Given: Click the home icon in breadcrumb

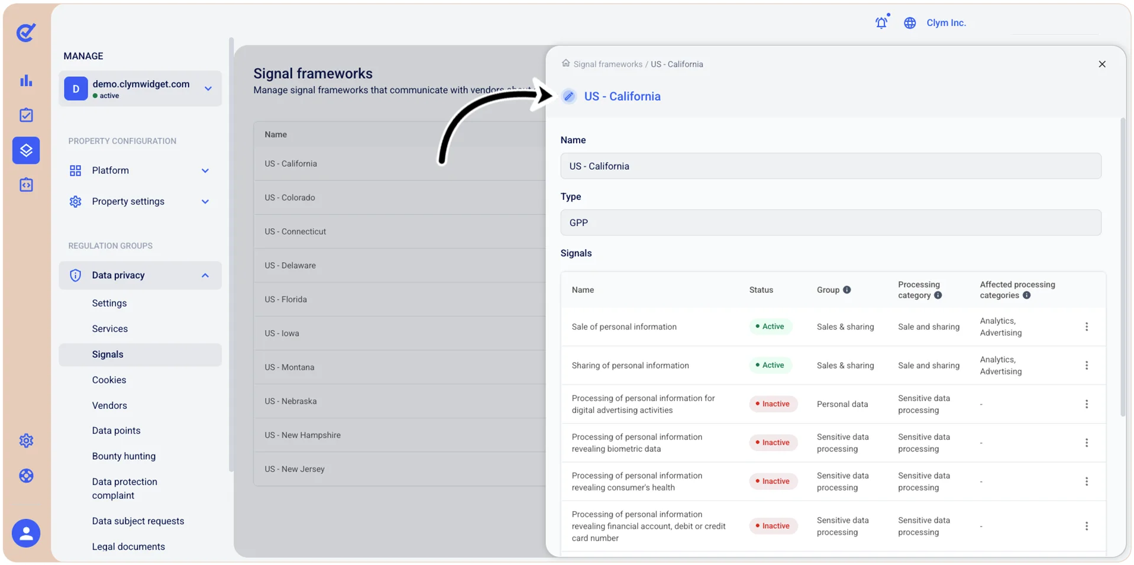Looking at the screenshot, I should pyautogui.click(x=566, y=63).
